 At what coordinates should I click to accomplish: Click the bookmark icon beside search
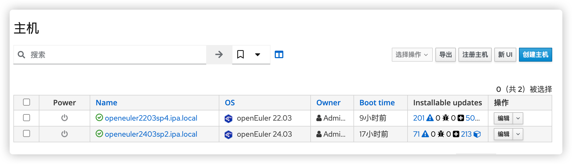pyautogui.click(x=240, y=55)
